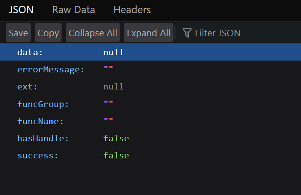Open the Raw Data tab

[73, 10]
